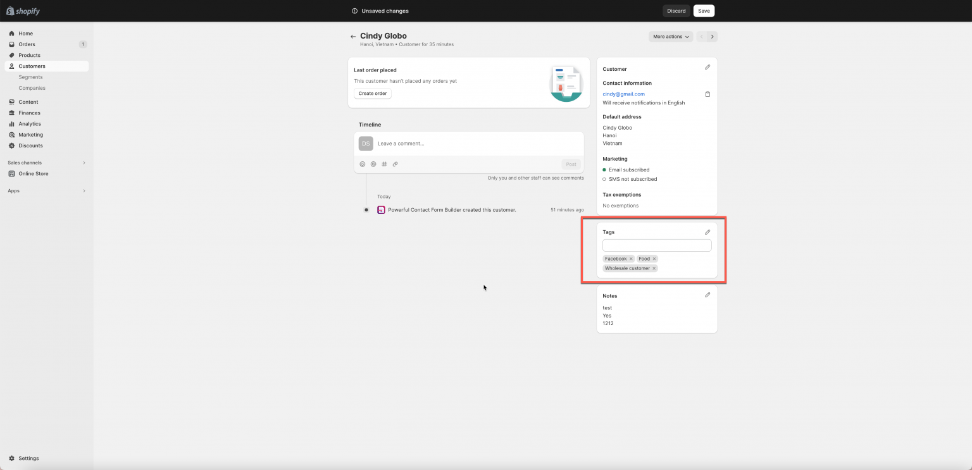Screen dimensions: 972x470
Task: Click the Tags input field
Action: [x=657, y=245]
